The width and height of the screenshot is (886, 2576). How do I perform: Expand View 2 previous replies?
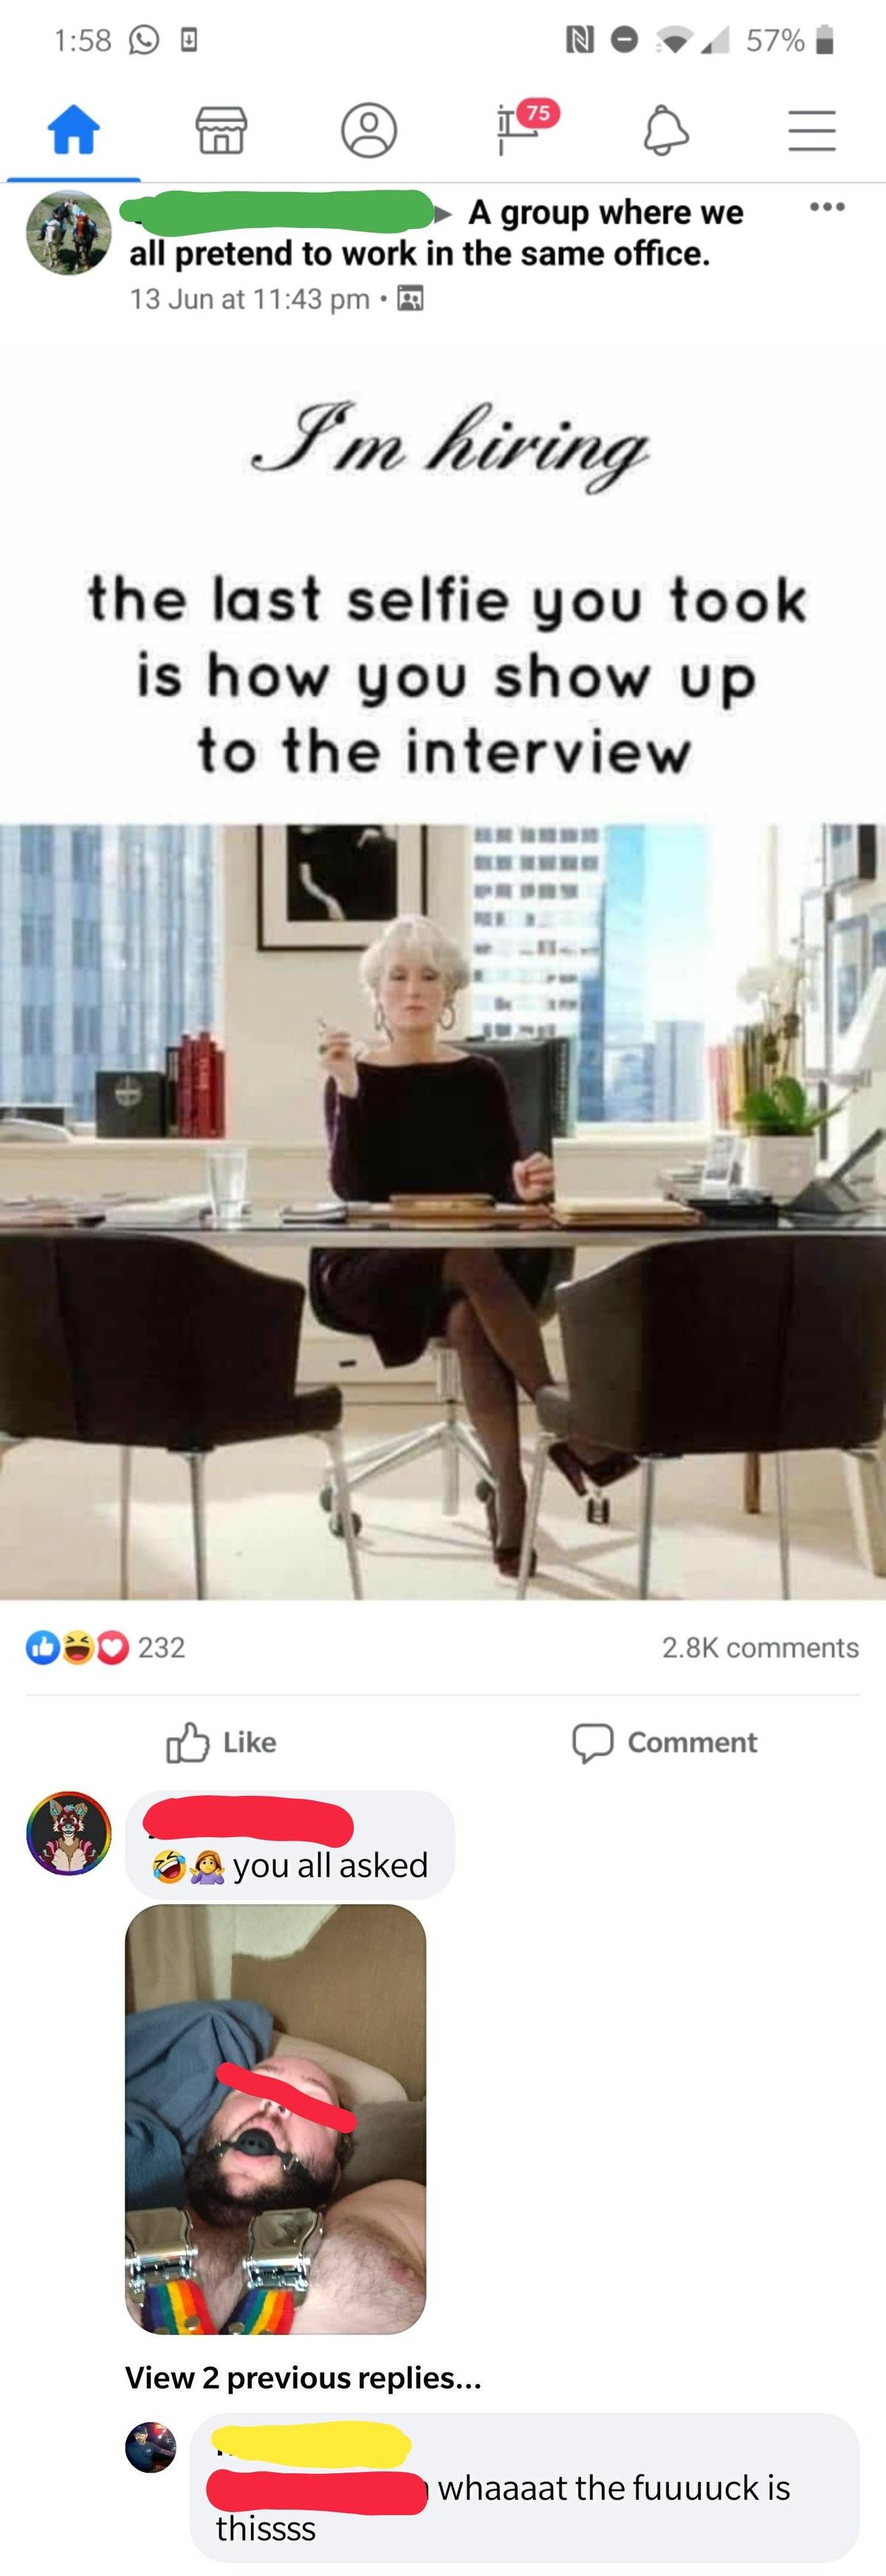tap(303, 2377)
